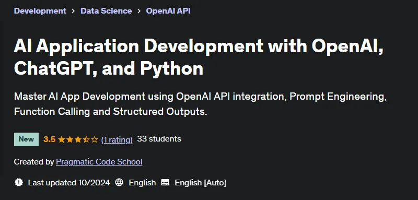Click the chevron after Data Science
Viewport: 418px width, 200px height.
click(x=139, y=11)
